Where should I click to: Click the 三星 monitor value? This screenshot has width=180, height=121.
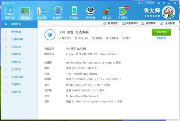click(86, 91)
